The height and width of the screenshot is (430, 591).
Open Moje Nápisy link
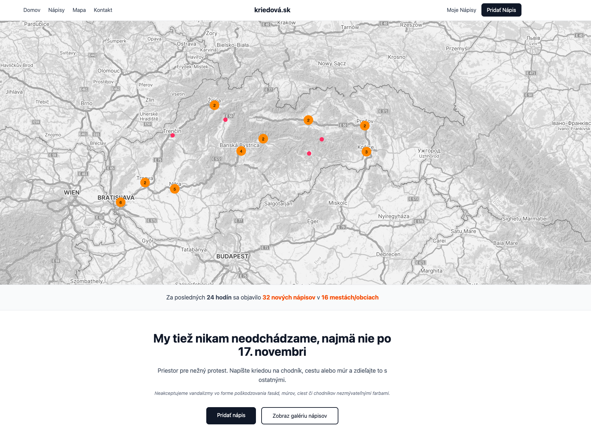pos(461,10)
